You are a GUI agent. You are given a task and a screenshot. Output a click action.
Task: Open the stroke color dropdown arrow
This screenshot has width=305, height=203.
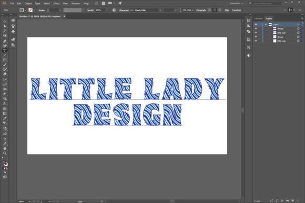click(x=34, y=10)
